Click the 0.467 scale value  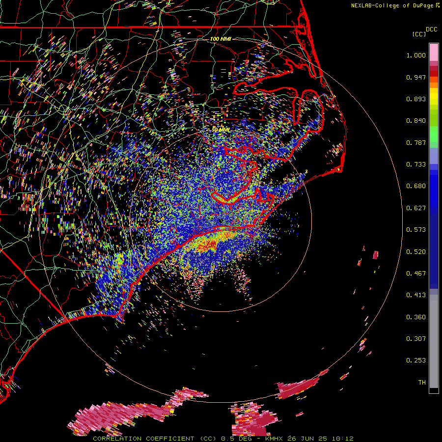click(416, 274)
